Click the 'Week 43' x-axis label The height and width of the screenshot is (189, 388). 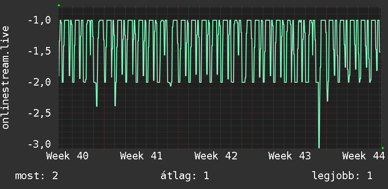coord(290,156)
